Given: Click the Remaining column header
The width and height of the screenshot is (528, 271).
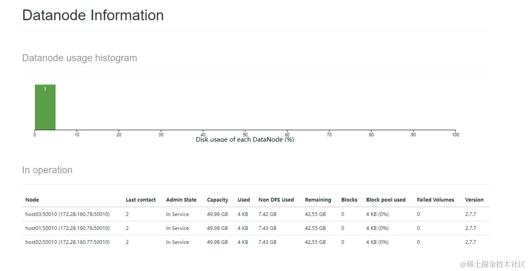Looking at the screenshot, I should click(318, 200).
